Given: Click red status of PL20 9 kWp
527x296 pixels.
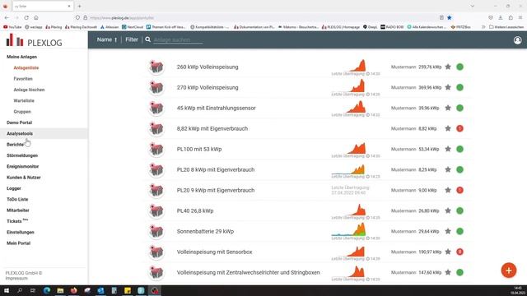Looking at the screenshot, I should (x=459, y=190).
